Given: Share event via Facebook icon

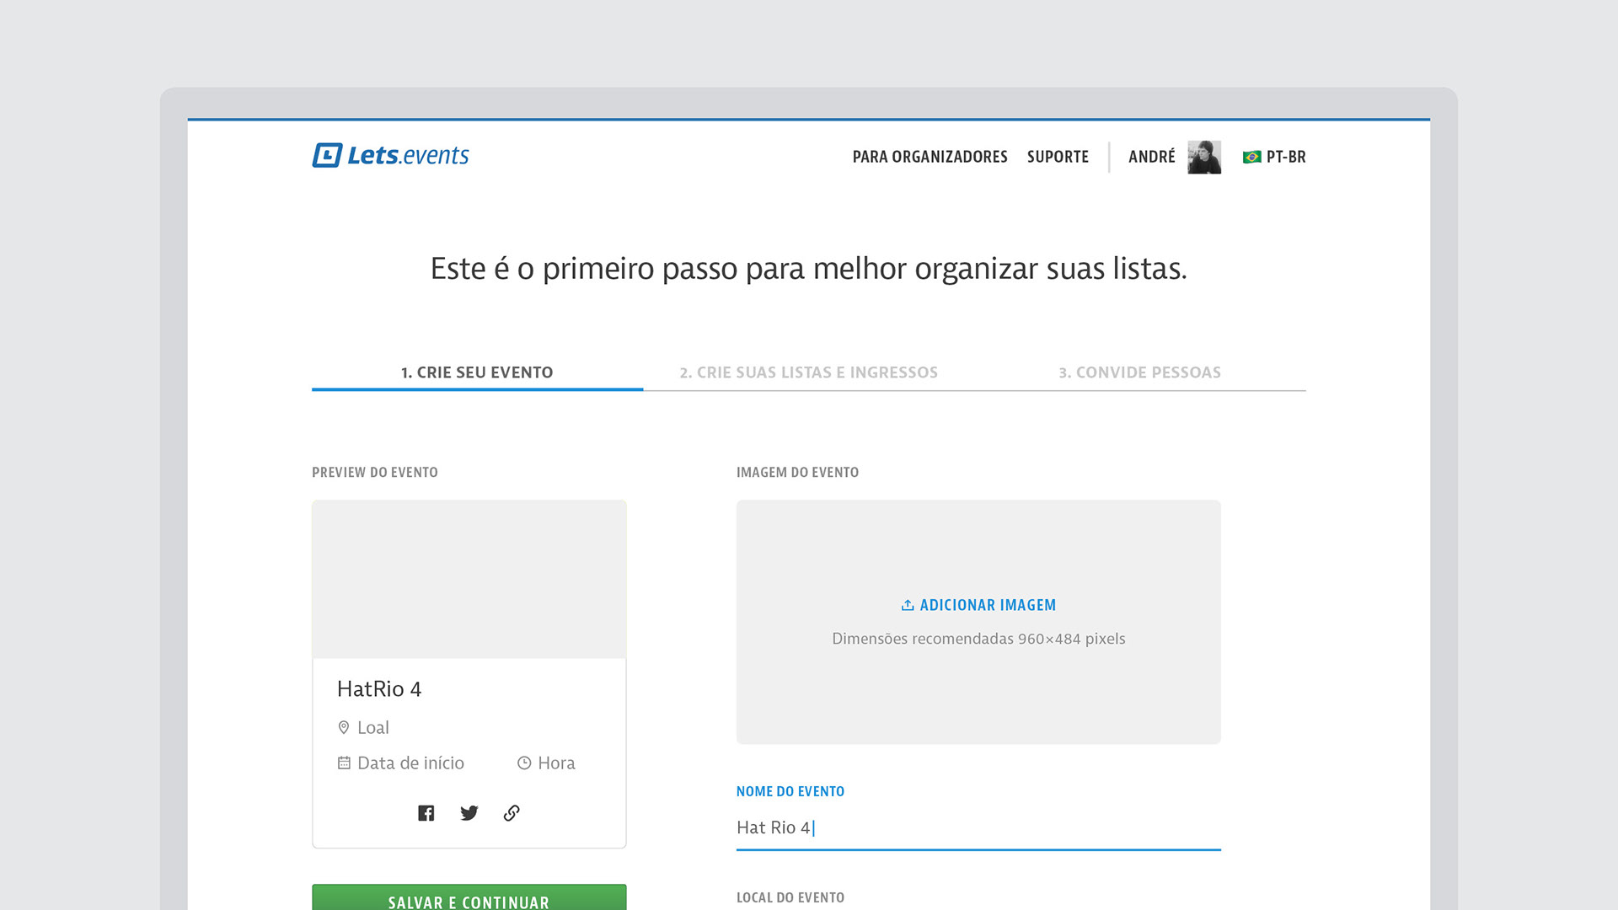Looking at the screenshot, I should point(426,813).
